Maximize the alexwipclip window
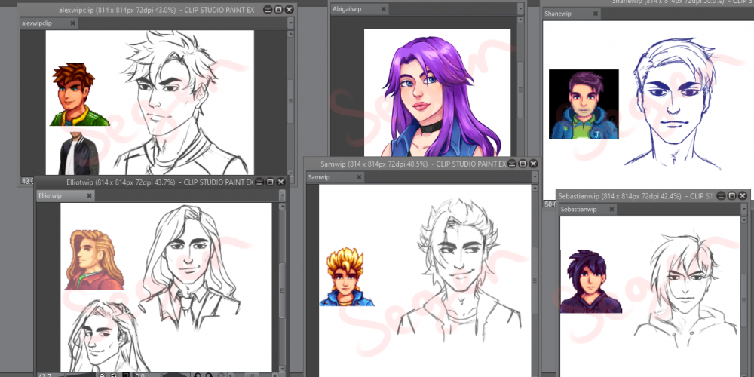The image size is (754, 377). tap(277, 10)
